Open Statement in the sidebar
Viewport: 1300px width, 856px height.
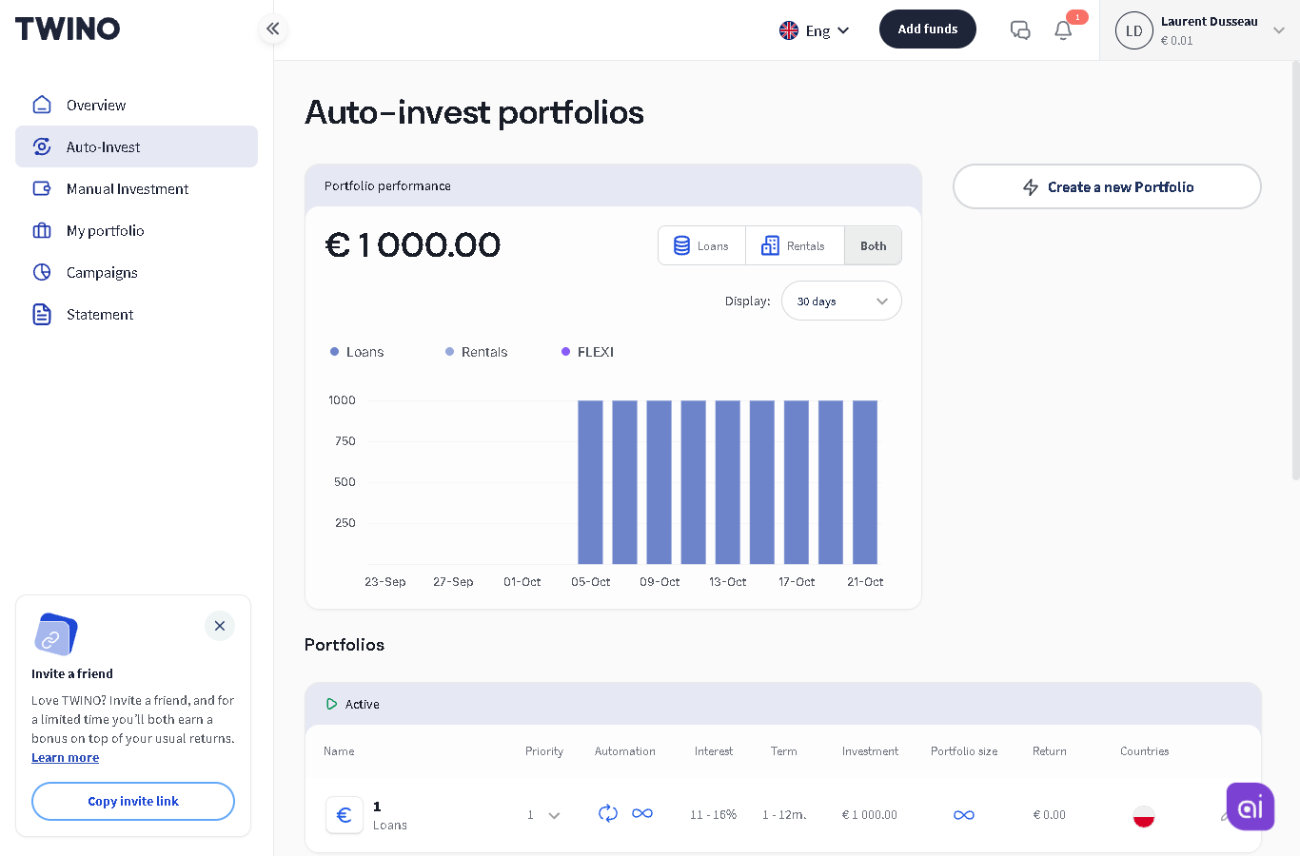point(136,314)
